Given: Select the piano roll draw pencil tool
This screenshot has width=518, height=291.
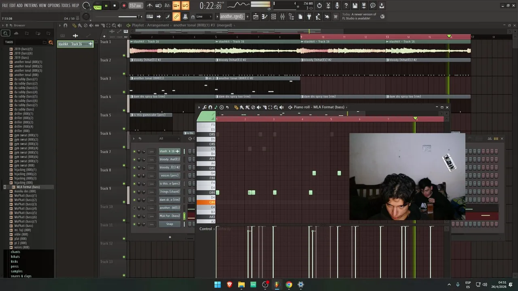Looking at the screenshot, I should pos(236,108).
